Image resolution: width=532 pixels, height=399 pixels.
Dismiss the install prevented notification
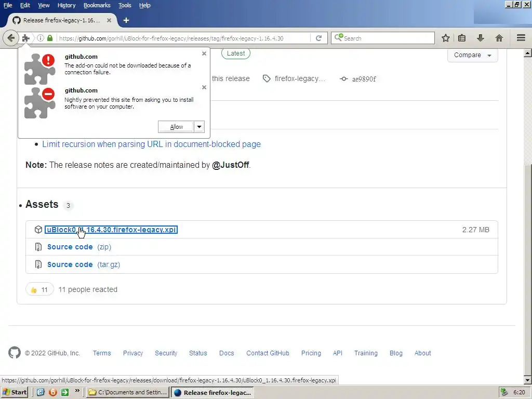[x=204, y=87]
